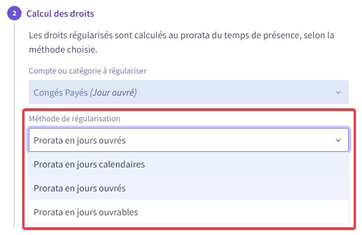Image resolution: width=362 pixels, height=235 pixels.
Task: Click the step 2 circle badge
Action: (14, 13)
